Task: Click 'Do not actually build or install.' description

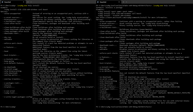Action: coord(48,37)
